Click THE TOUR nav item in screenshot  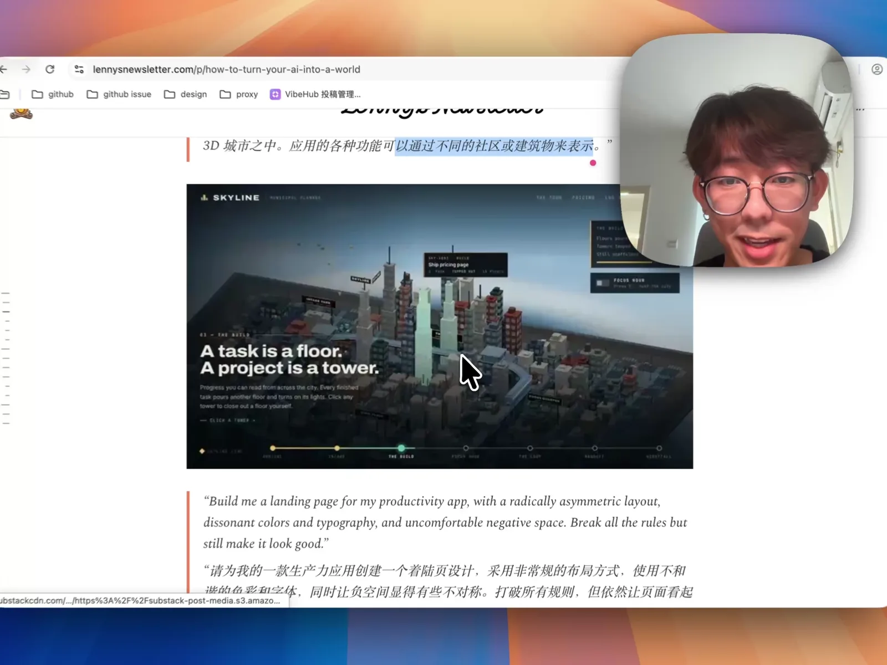click(x=549, y=198)
